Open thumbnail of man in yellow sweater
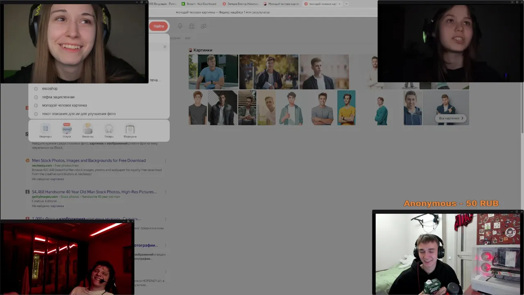 coord(346,108)
